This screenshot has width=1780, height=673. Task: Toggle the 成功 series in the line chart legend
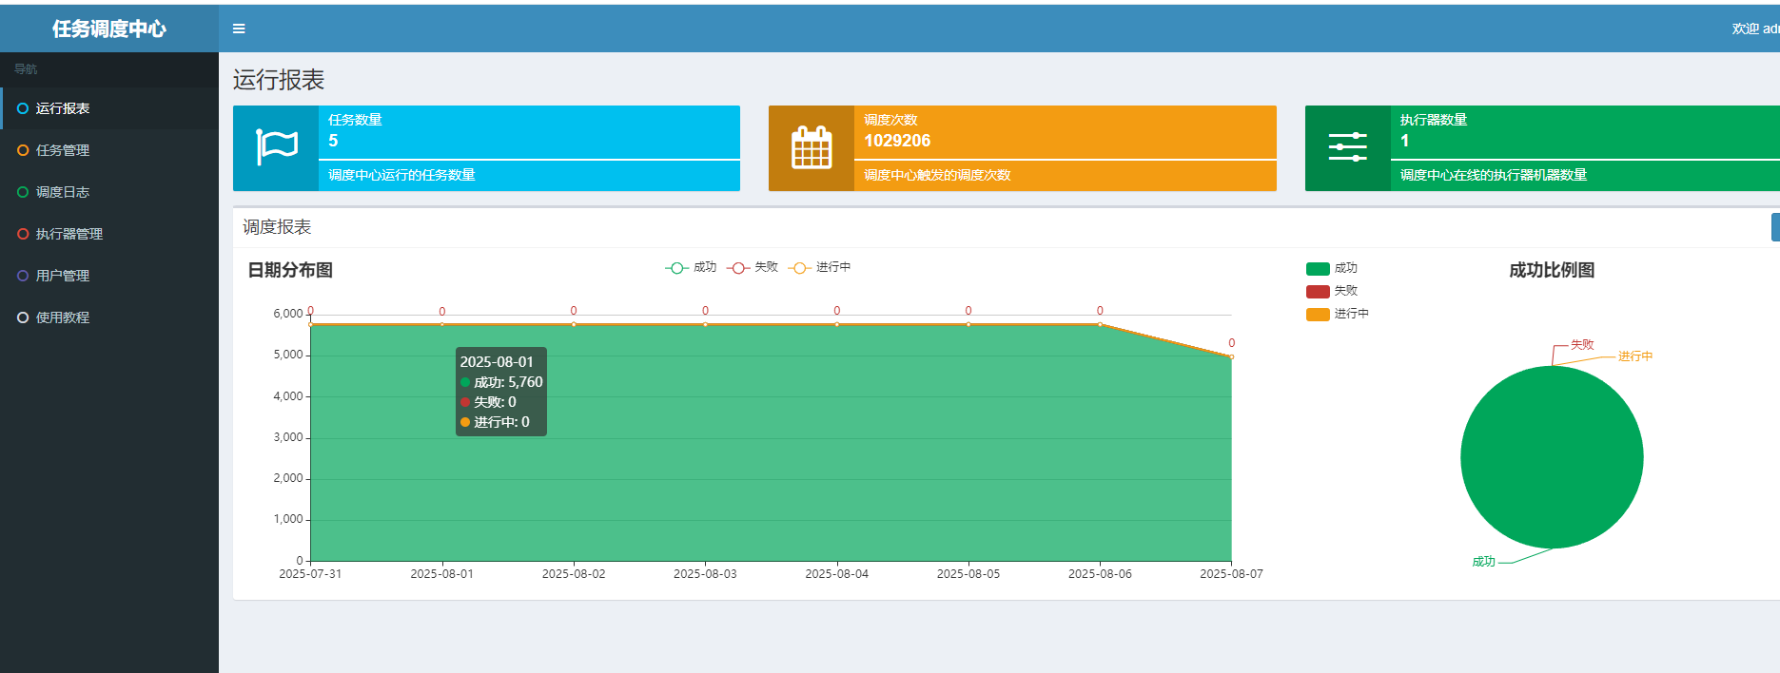pyautogui.click(x=691, y=267)
